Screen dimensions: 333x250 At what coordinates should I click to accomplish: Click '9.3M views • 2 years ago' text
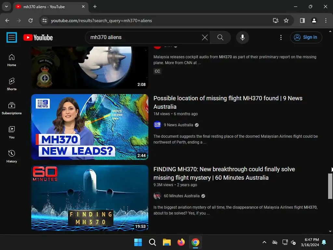pyautogui.click(x=175, y=185)
